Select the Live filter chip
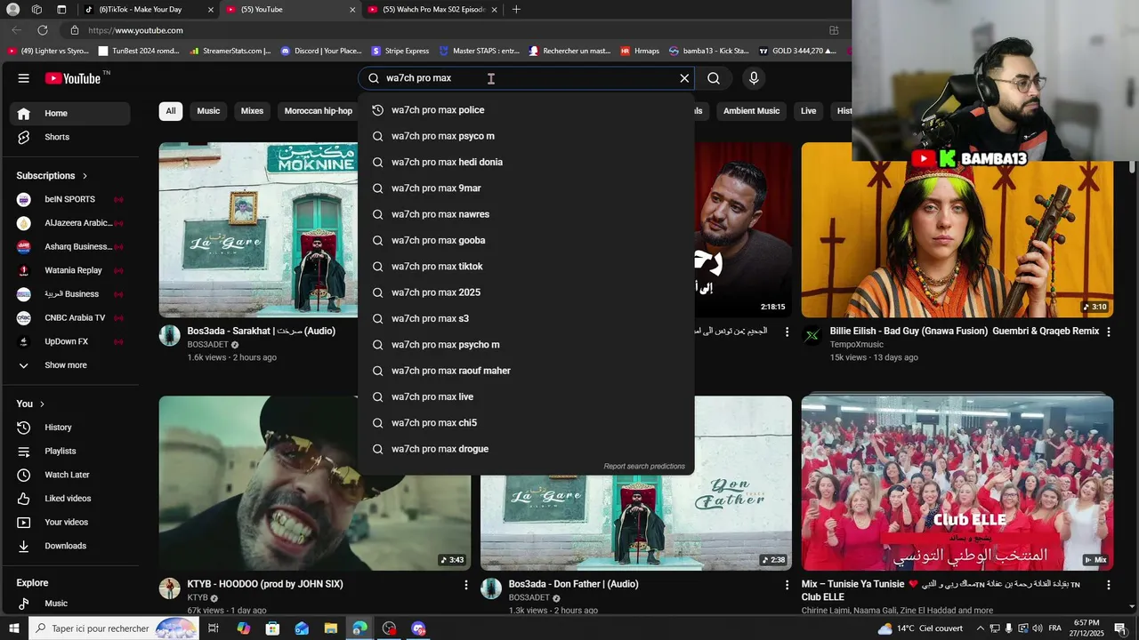The height and width of the screenshot is (640, 1139). [808, 111]
